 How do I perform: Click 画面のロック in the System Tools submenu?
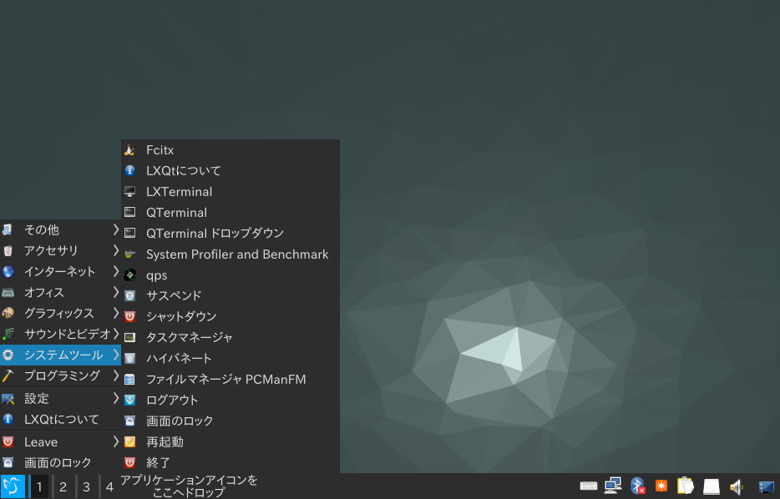point(230,421)
